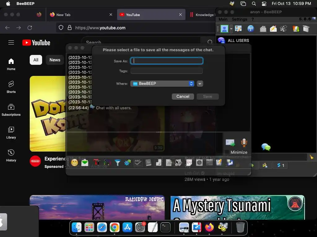Screen dimensions: 317x237
Task: Switch to the chat tab labeled 1
Action: coord(280,165)
